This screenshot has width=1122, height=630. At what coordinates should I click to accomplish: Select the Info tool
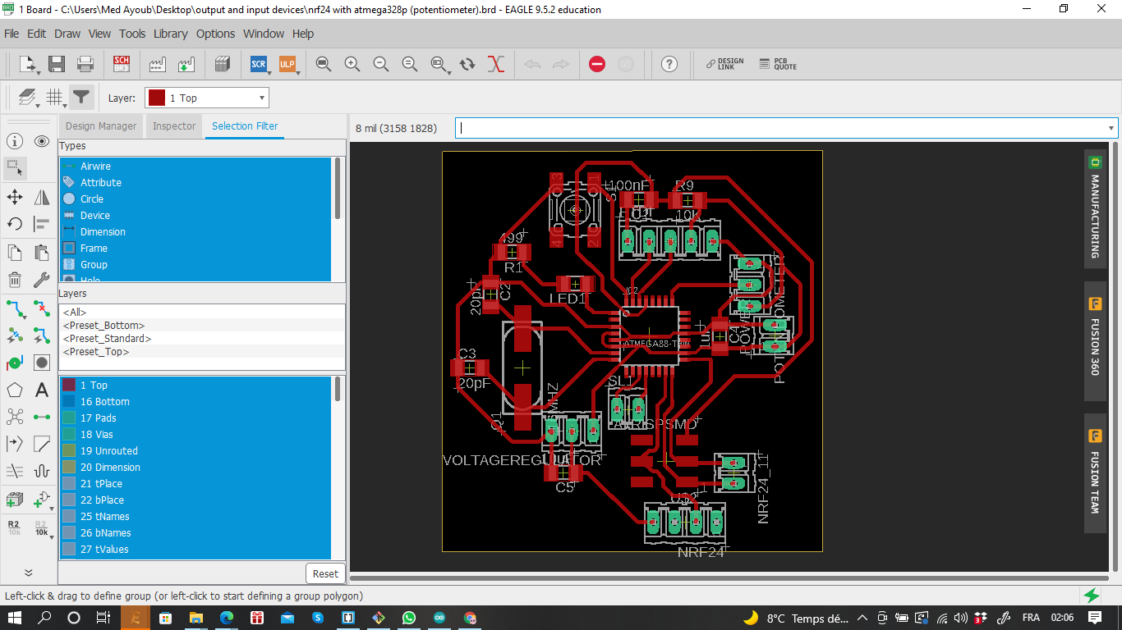coord(15,141)
